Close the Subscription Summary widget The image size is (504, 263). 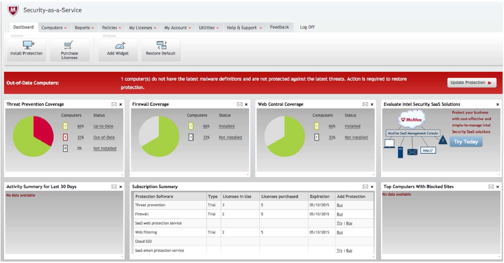(372, 186)
